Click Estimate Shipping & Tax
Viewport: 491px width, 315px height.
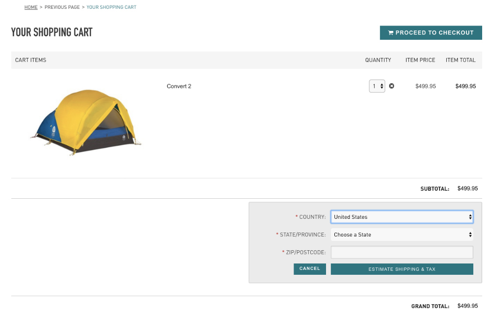click(x=402, y=269)
